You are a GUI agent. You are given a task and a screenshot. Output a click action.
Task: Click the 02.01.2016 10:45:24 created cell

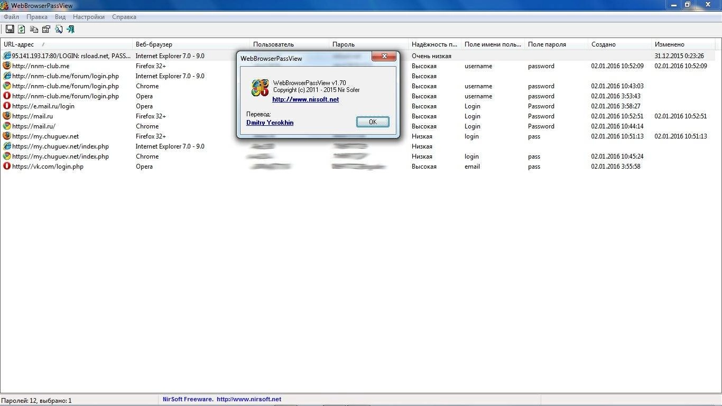(x=617, y=156)
